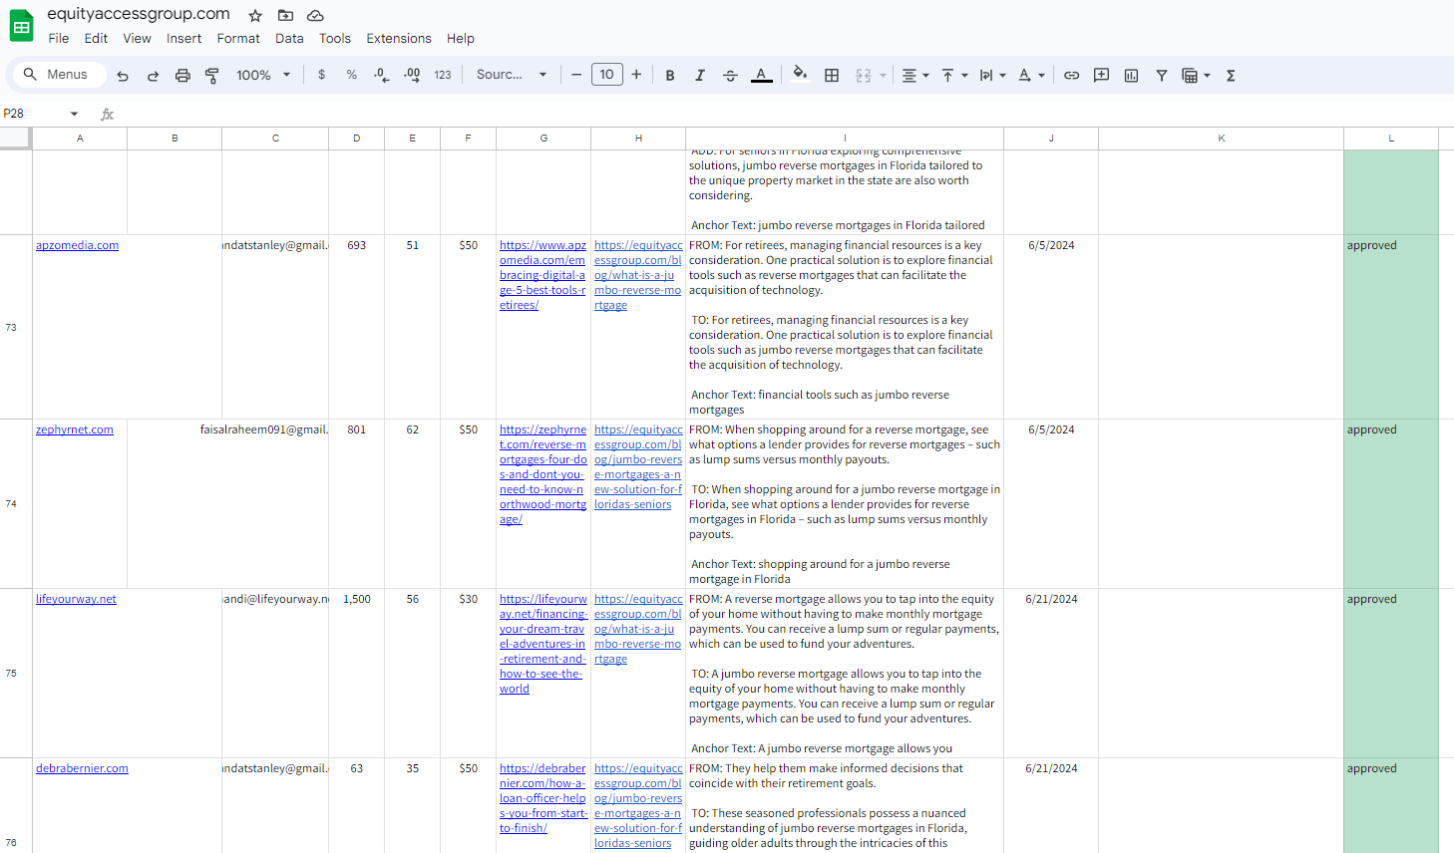
Task: Open the fill color picker
Action: (x=800, y=75)
